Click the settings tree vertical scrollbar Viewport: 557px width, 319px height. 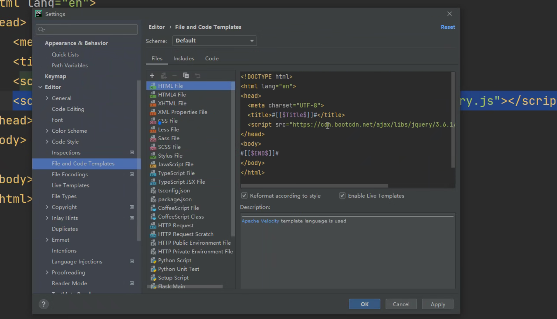pyautogui.click(x=139, y=160)
